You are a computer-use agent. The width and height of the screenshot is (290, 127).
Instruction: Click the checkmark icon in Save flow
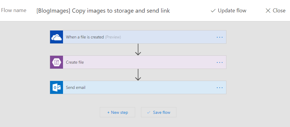(149, 112)
